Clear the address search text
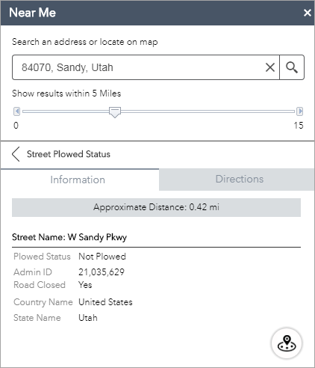The width and height of the screenshot is (315, 368). click(270, 67)
